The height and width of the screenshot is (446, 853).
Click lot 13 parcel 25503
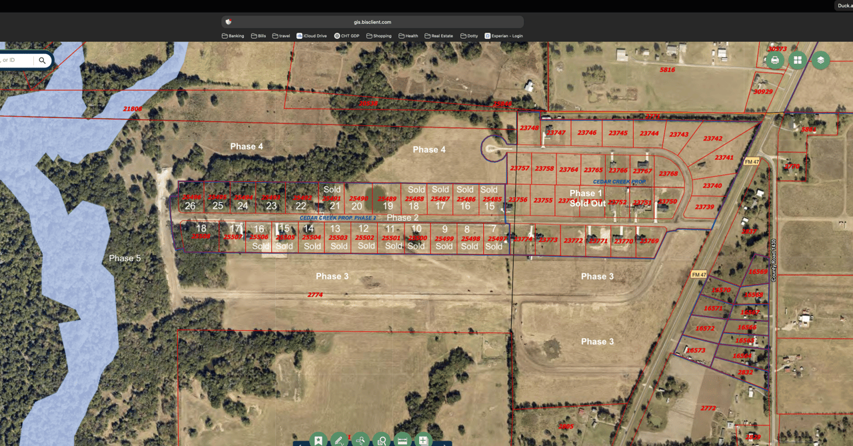(338, 237)
